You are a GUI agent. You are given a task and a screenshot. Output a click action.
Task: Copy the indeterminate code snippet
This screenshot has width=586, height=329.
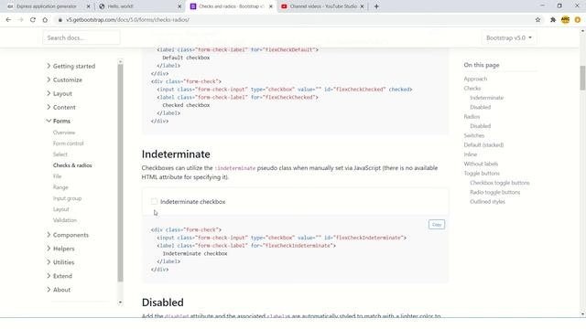(x=437, y=225)
